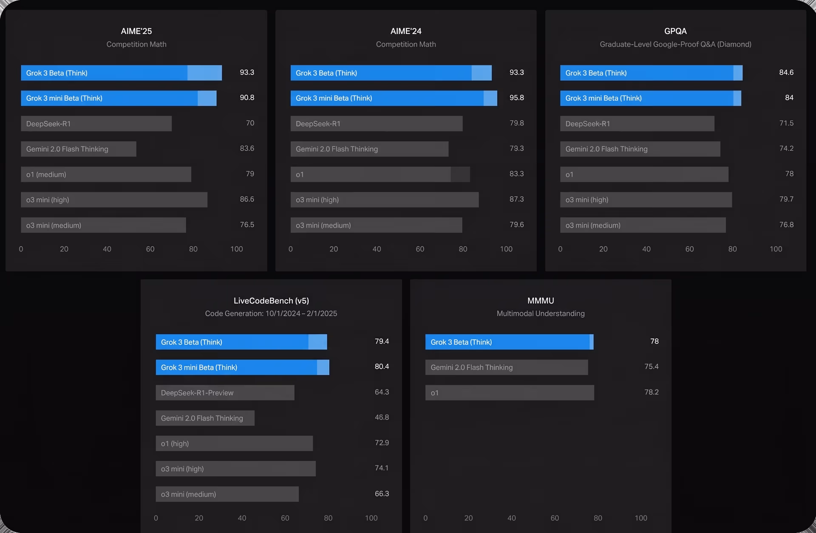This screenshot has width=816, height=533.
Task: Click the 79.7 score value in GPQA
Action: point(786,199)
